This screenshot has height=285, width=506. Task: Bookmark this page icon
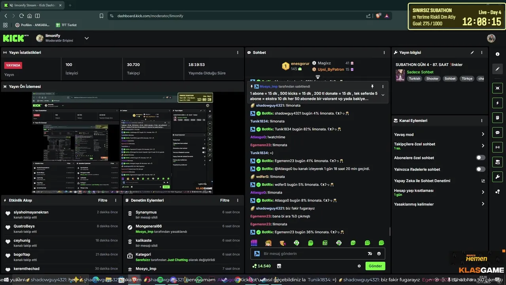(102, 16)
